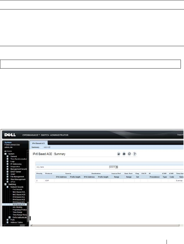The image size is (184, 244).
Task: Click the sidebar horizontal scrollbar thumb
Action: coord(22,225)
